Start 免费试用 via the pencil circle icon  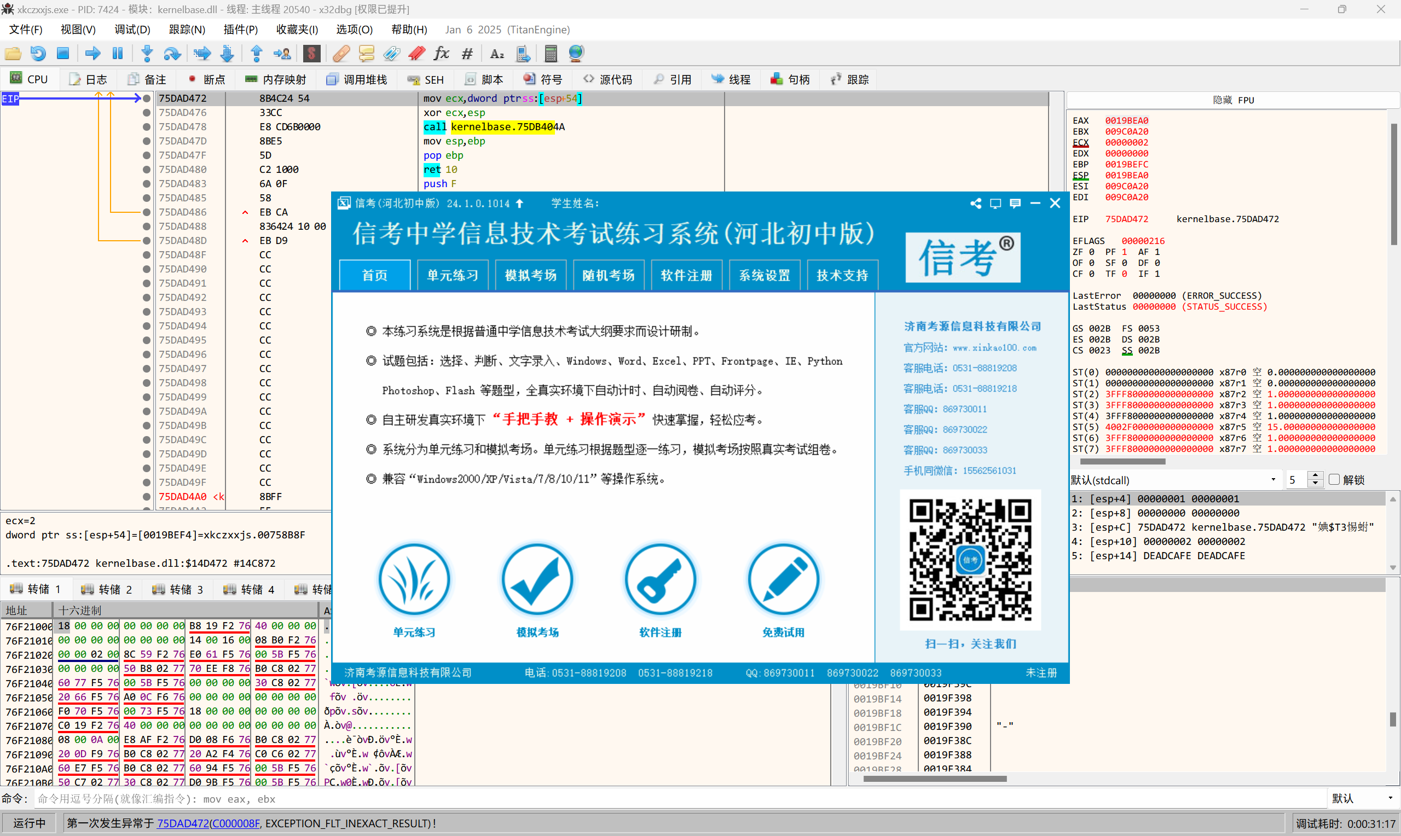pos(783,578)
